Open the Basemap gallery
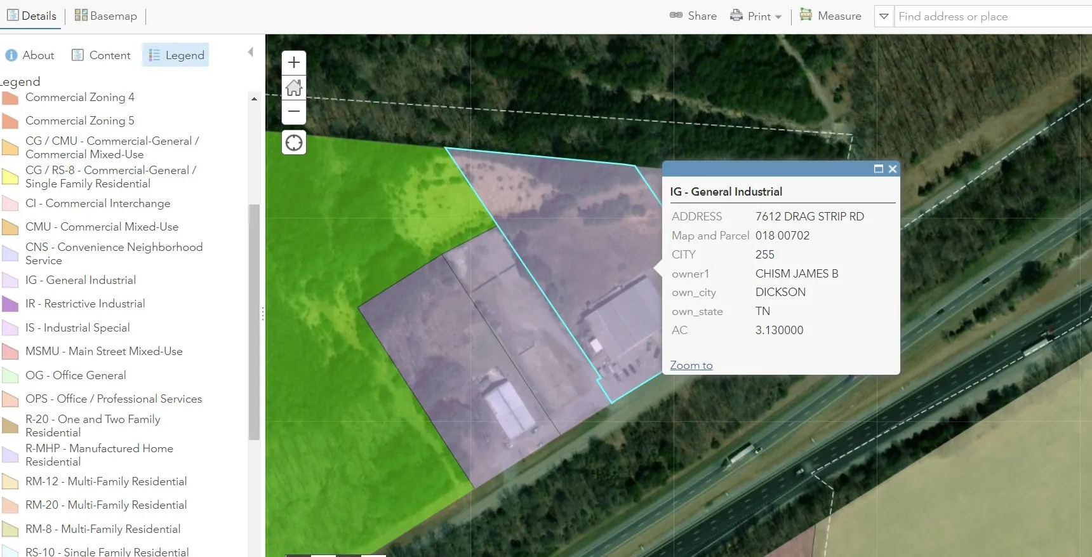Screen dimensions: 1092x557 [x=105, y=16]
